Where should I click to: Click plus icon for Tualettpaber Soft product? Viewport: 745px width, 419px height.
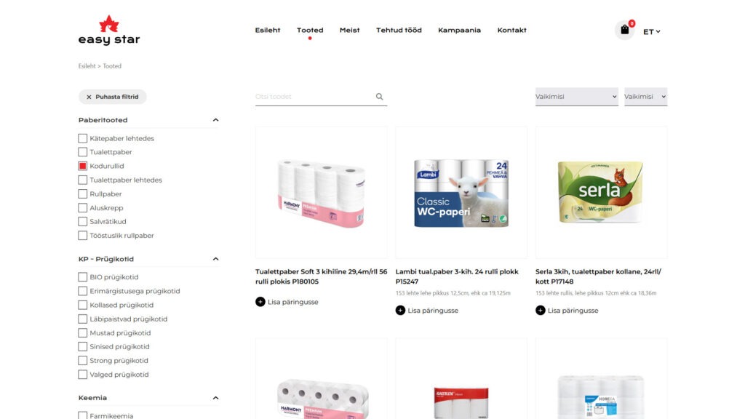(260, 302)
